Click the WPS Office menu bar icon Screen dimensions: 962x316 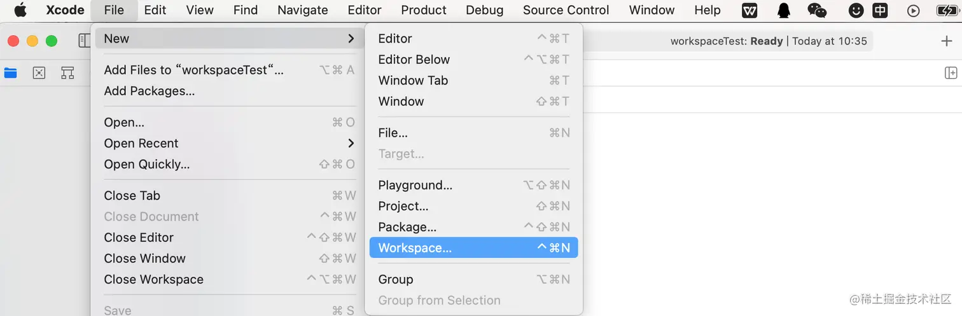coord(749,10)
